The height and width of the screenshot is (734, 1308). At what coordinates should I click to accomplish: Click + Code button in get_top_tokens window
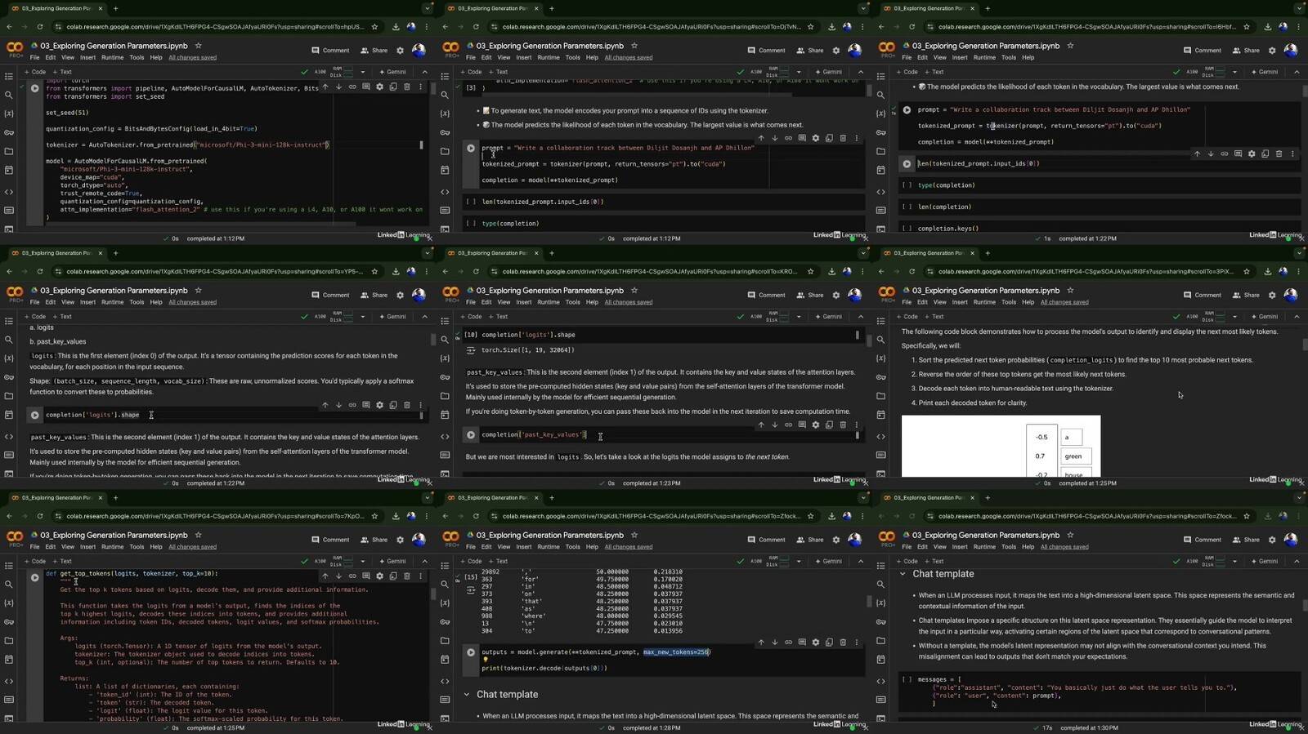click(34, 561)
